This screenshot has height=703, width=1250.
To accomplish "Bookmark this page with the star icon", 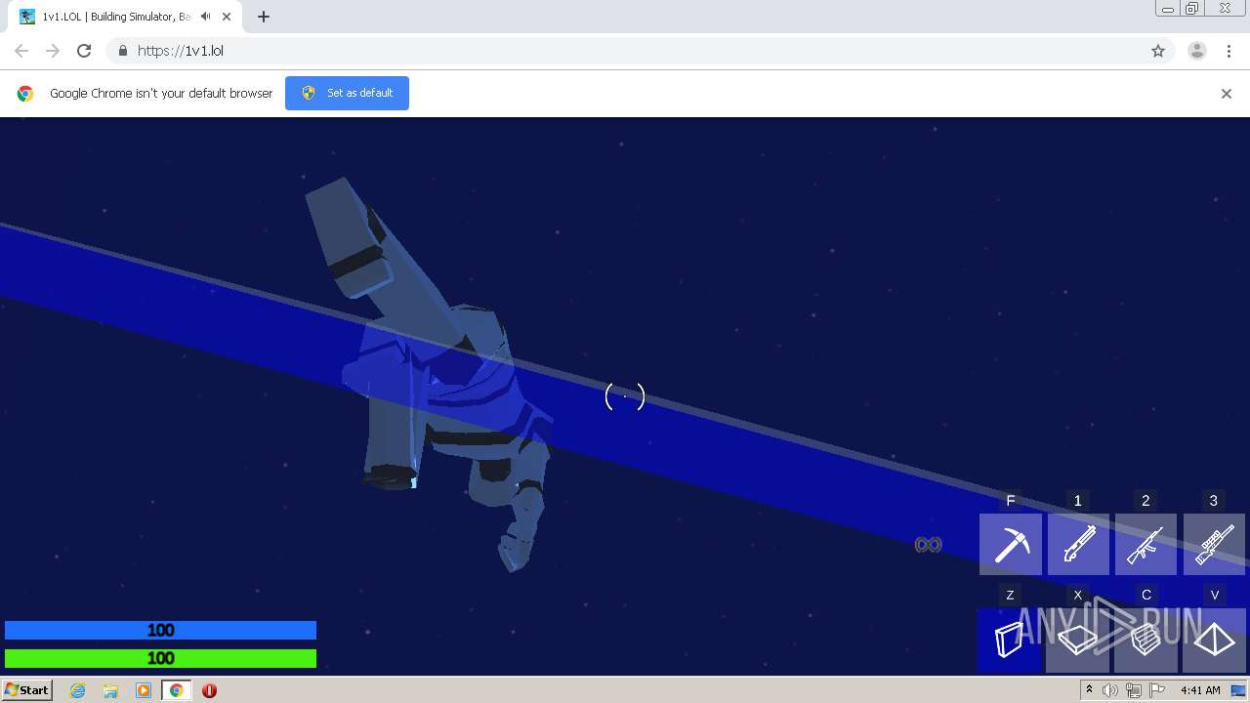I will point(1158,51).
